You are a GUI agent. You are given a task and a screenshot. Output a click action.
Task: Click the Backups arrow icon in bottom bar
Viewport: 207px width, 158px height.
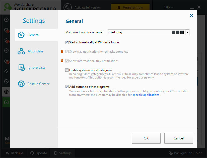[7, 153]
